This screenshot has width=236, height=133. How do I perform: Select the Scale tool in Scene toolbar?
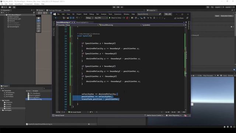[x=39, y=26]
